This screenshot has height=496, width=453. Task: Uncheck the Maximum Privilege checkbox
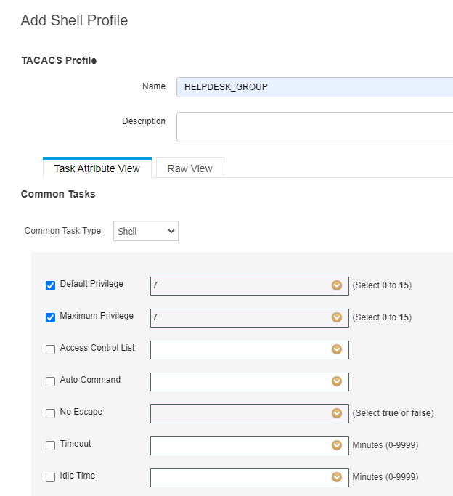tap(50, 317)
